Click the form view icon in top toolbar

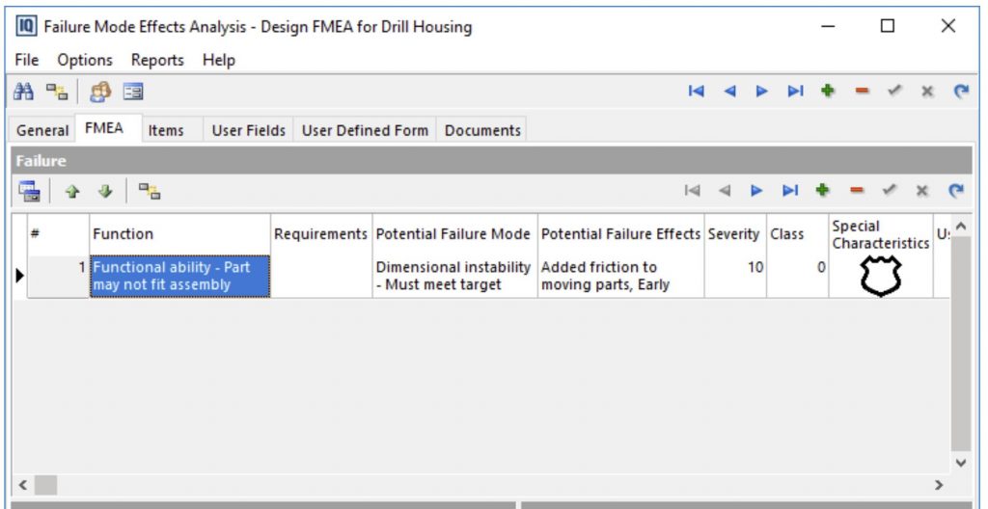point(132,92)
